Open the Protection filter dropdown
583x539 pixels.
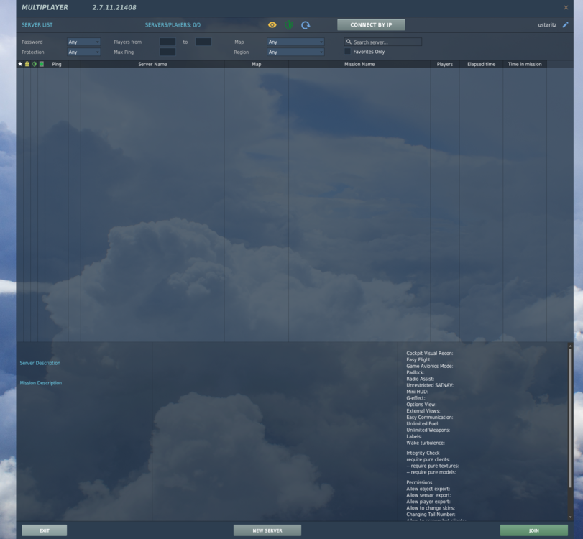pyautogui.click(x=83, y=52)
